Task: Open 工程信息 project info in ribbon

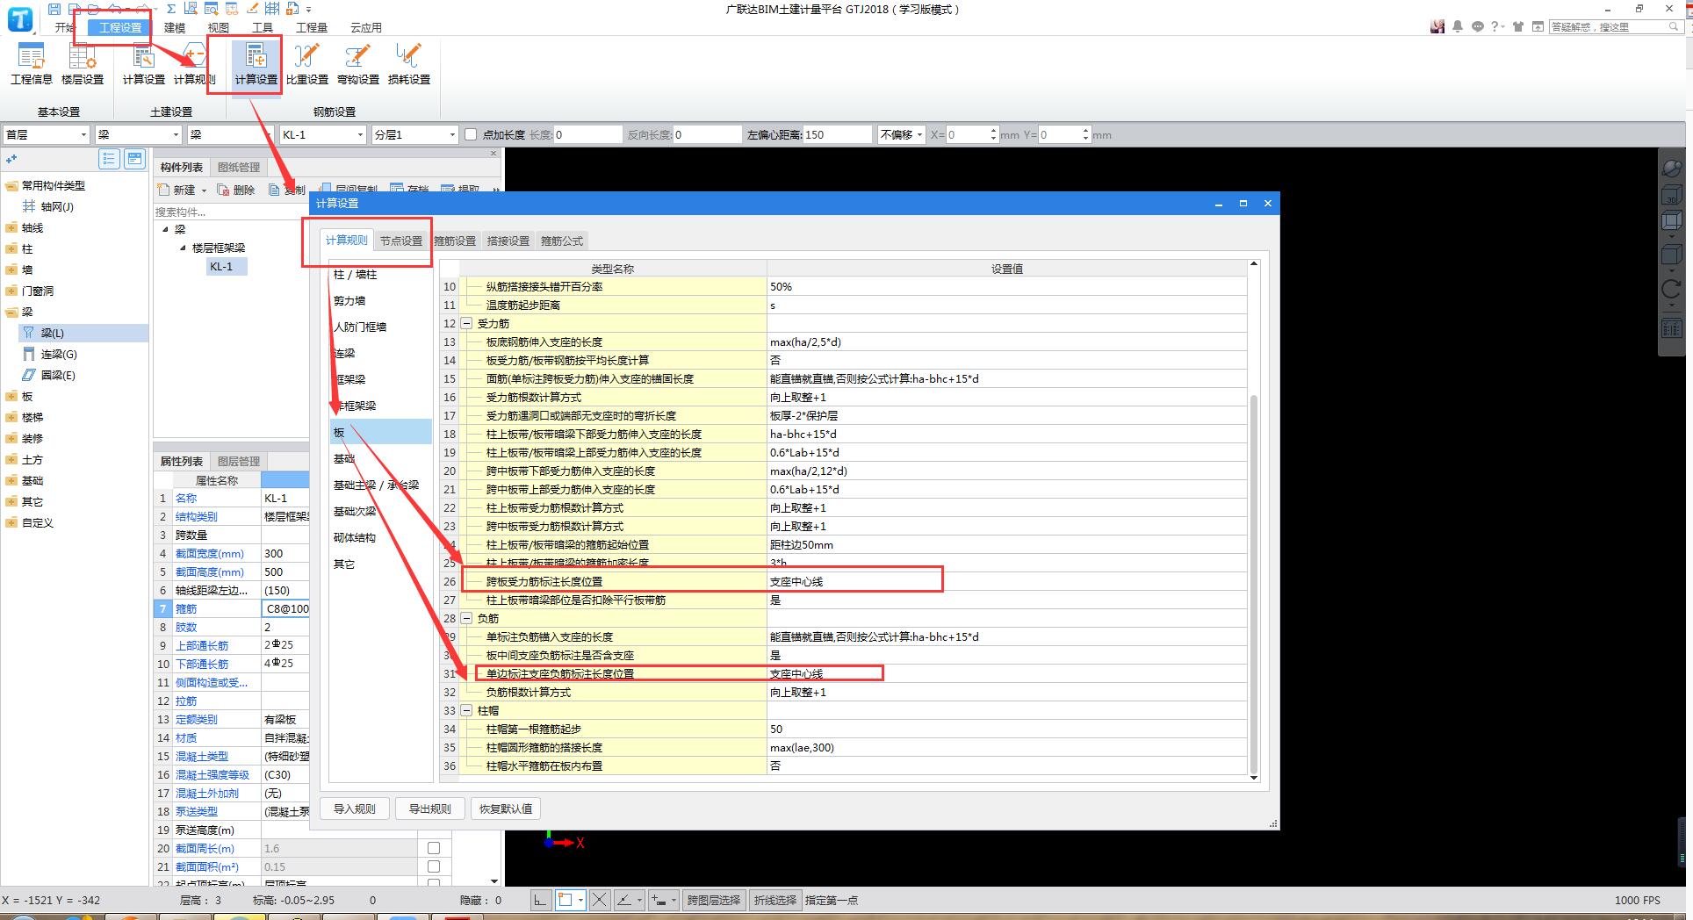Action: coord(32,65)
